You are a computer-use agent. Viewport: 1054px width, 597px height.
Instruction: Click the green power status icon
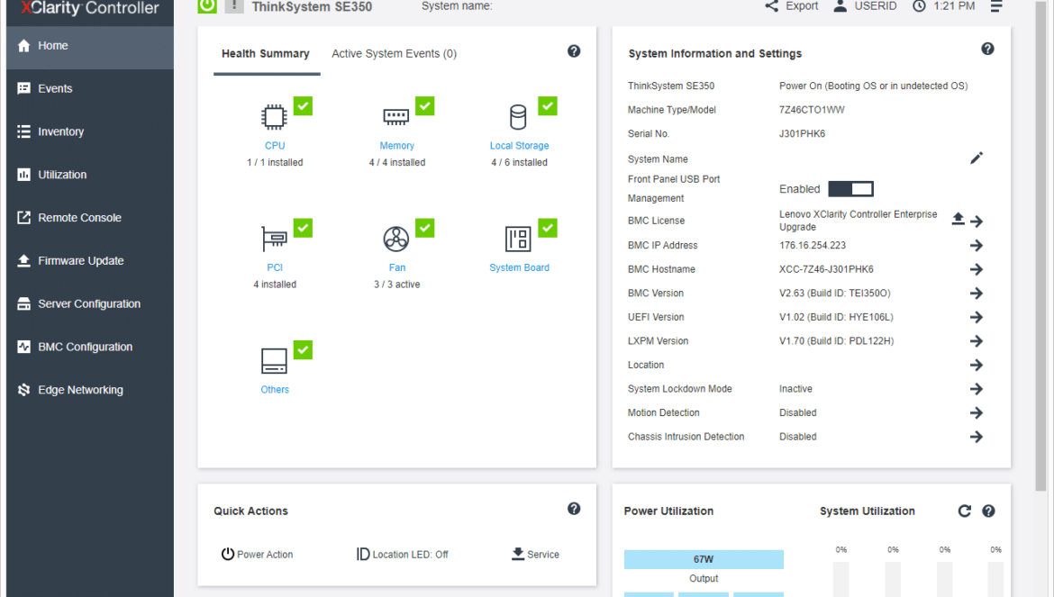pyautogui.click(x=207, y=6)
